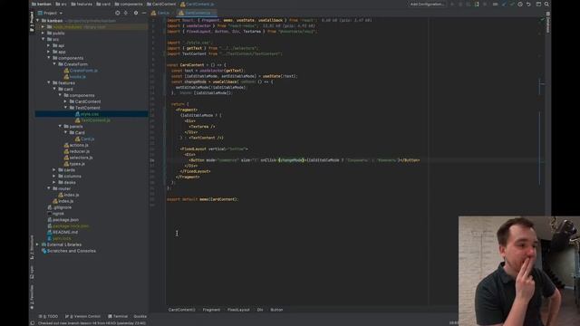Click the Git commit checkmark icon
This screenshot has height=326, width=580.
pyautogui.click(x=512, y=4)
